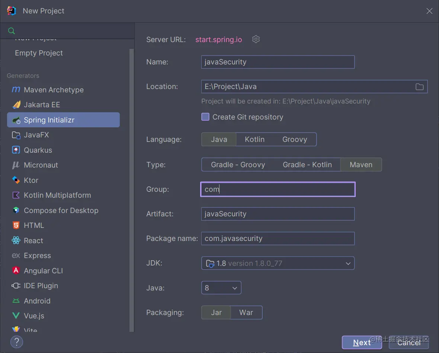Select Empty Project in the sidebar
The image size is (439, 353).
(39, 53)
